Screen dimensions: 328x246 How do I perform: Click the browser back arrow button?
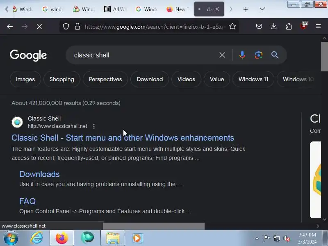[x=10, y=27]
